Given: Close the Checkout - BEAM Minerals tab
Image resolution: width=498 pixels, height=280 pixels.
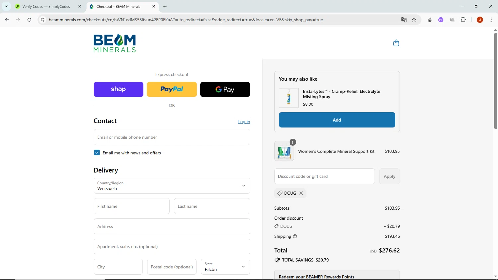Looking at the screenshot, I should (x=154, y=6).
